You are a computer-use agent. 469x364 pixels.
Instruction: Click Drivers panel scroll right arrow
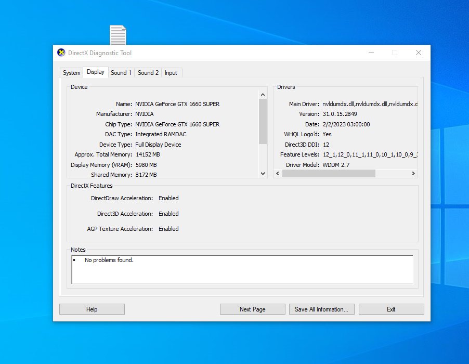click(413, 174)
